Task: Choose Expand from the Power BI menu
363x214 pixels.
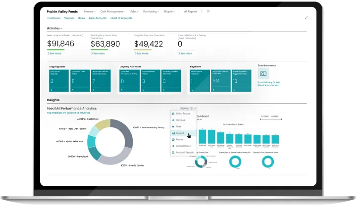Action: coord(180,133)
